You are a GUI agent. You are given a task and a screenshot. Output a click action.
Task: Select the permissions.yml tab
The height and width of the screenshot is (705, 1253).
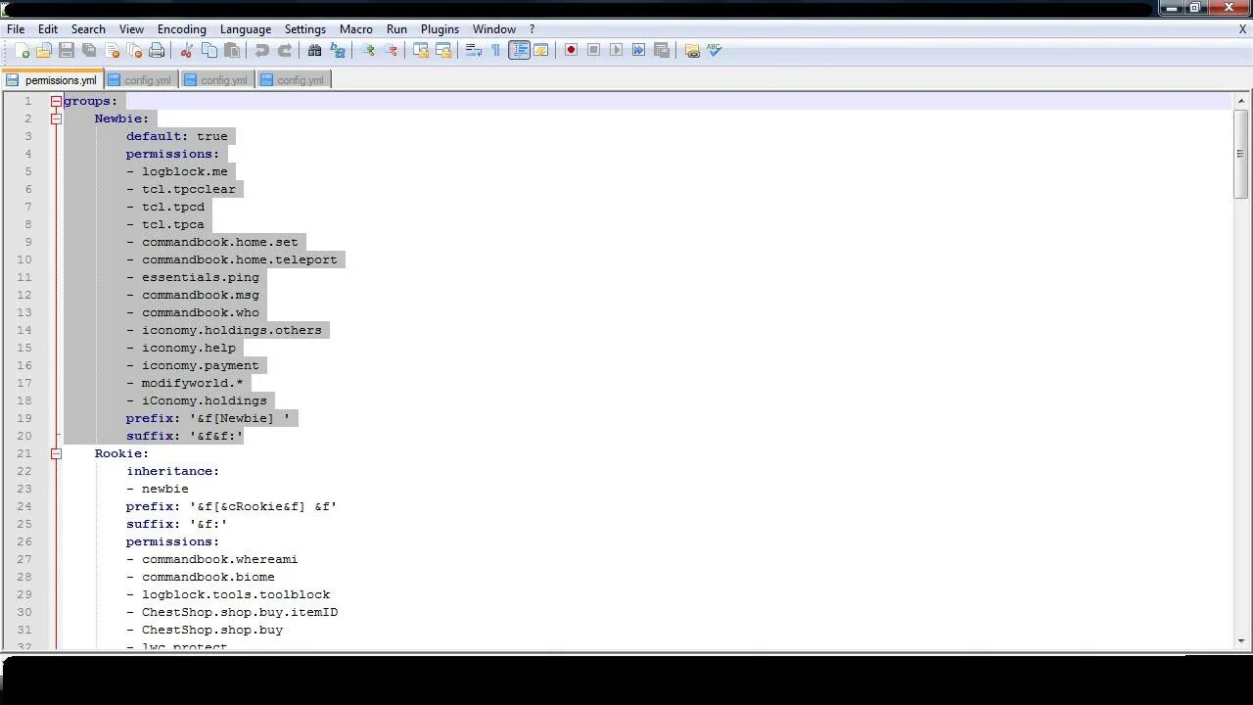tap(51, 80)
